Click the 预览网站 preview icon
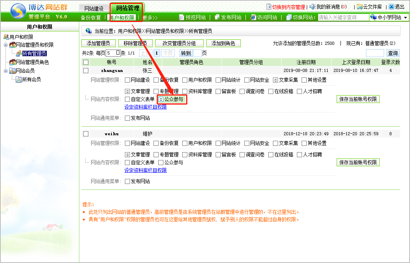Viewport: 410px width, 263px height. pos(181,17)
